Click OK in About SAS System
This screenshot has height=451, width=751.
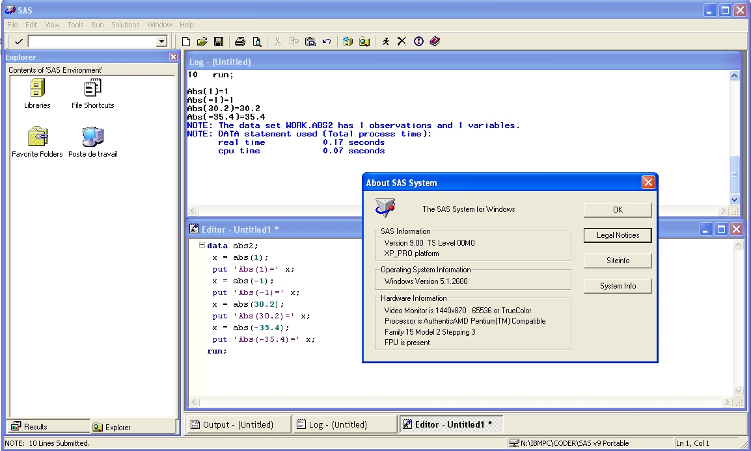[x=618, y=209]
